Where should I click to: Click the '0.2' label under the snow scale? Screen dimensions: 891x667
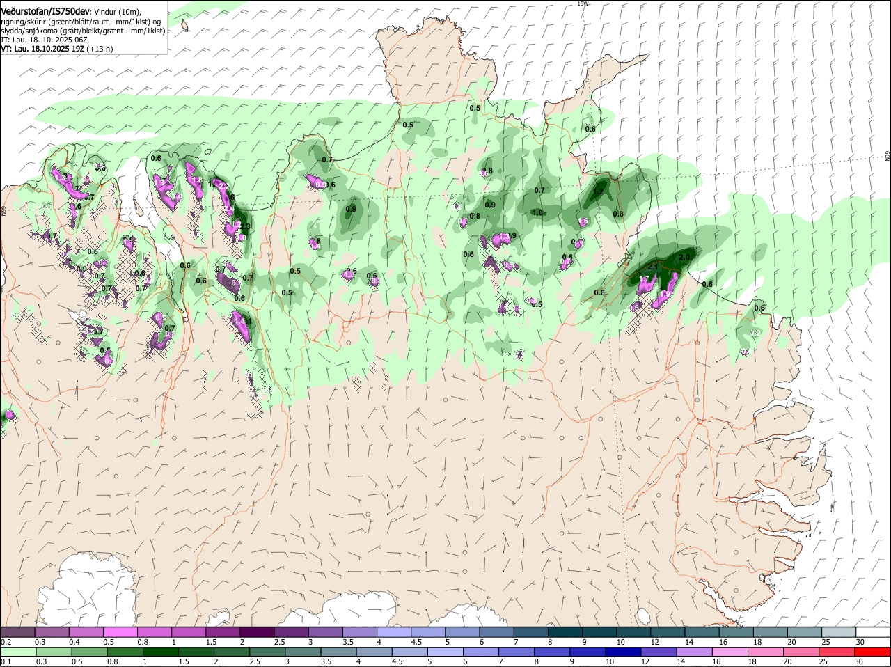pos(6,641)
